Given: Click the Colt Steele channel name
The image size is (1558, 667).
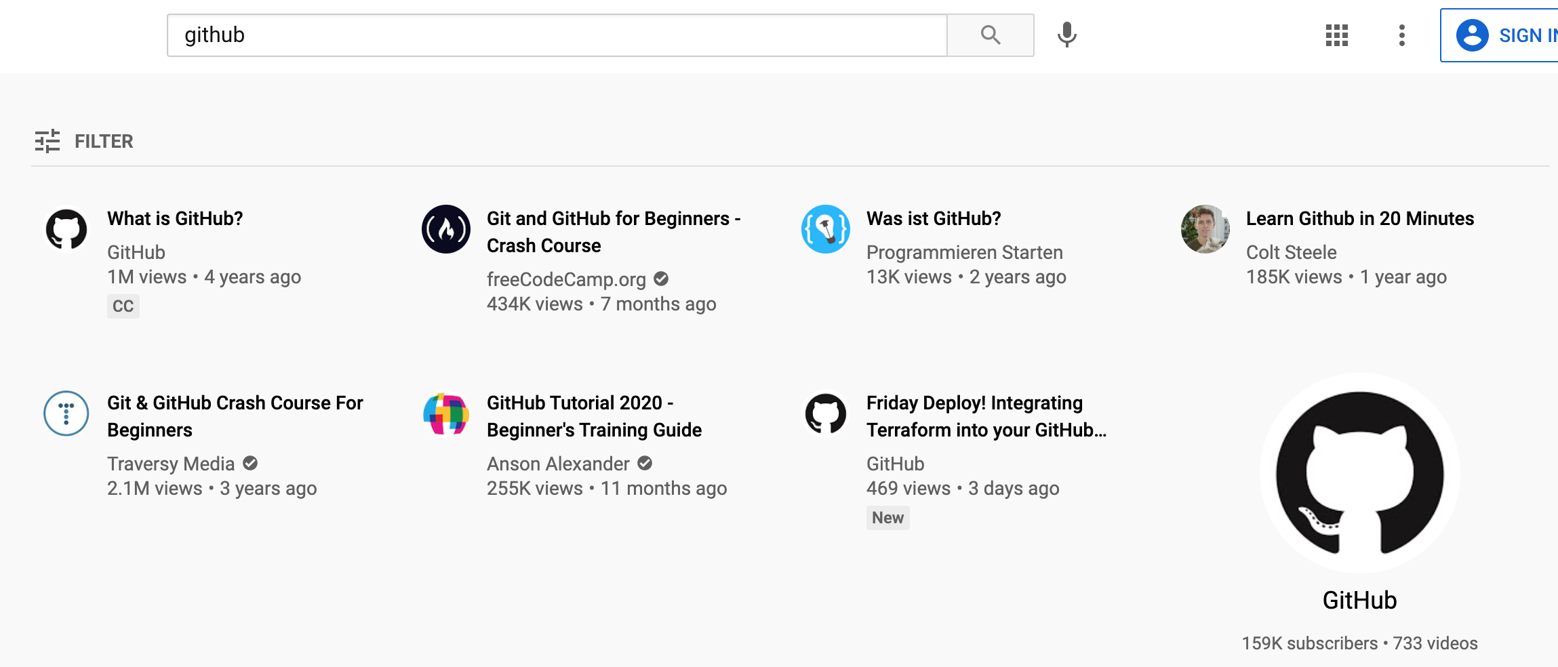Looking at the screenshot, I should tap(1292, 252).
